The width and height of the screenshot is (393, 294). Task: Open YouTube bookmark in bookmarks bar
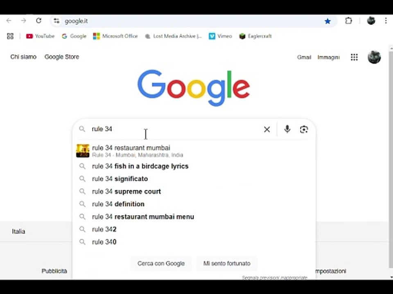[40, 36]
